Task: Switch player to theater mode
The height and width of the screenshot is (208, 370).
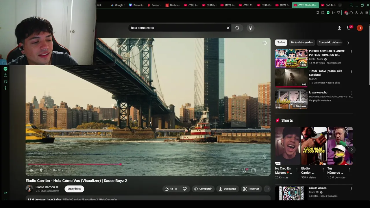Action: pyautogui.click(x=254, y=170)
